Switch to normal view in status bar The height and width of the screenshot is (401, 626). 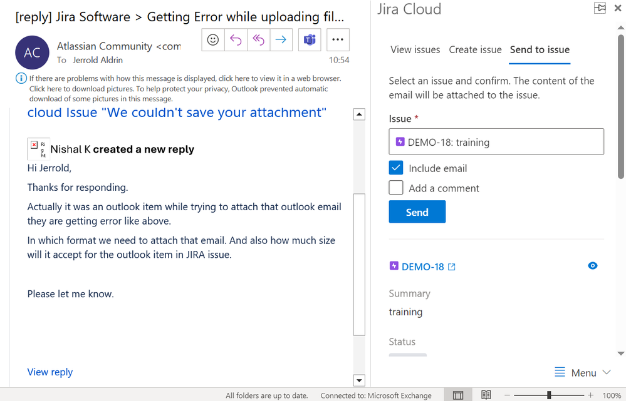tap(458, 395)
